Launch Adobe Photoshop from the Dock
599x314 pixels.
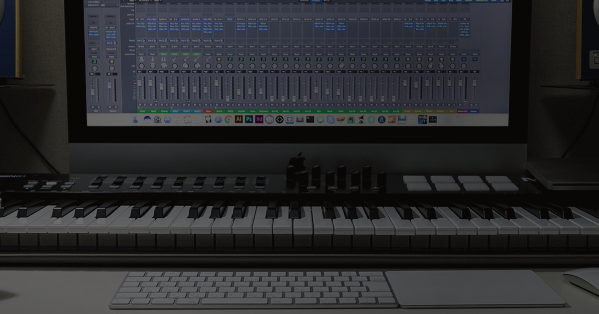tap(249, 120)
